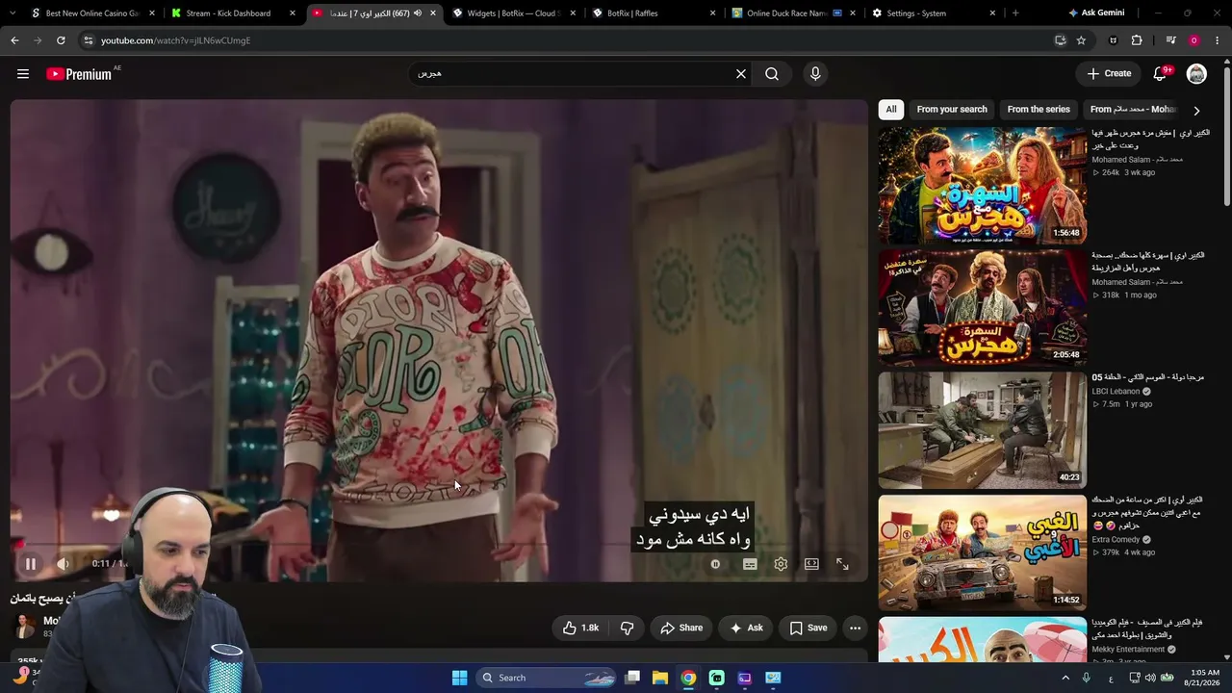
Task: Switch to Settings - System tab
Action: pos(934,13)
